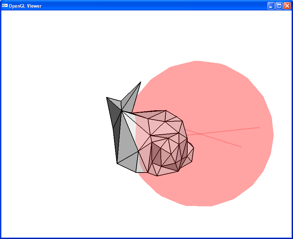
Task: Close the OpenGL Viewer window
Action: tap(287, 6)
